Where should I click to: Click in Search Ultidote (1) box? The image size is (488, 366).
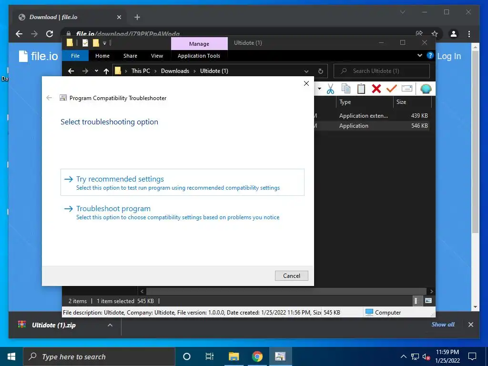[382, 71]
